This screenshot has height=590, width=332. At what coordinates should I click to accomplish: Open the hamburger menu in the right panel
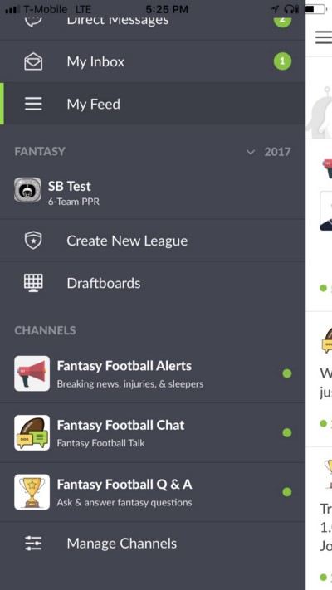pyautogui.click(x=324, y=37)
